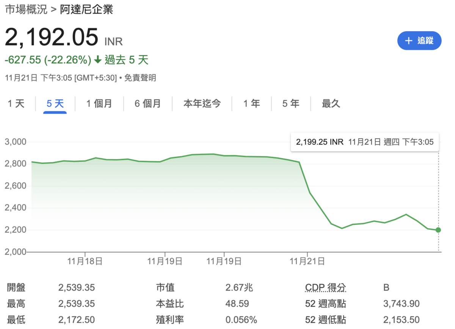This screenshot has width=455, height=329.
Task: Click the 殖利率 value 0.056%
Action: point(241,320)
